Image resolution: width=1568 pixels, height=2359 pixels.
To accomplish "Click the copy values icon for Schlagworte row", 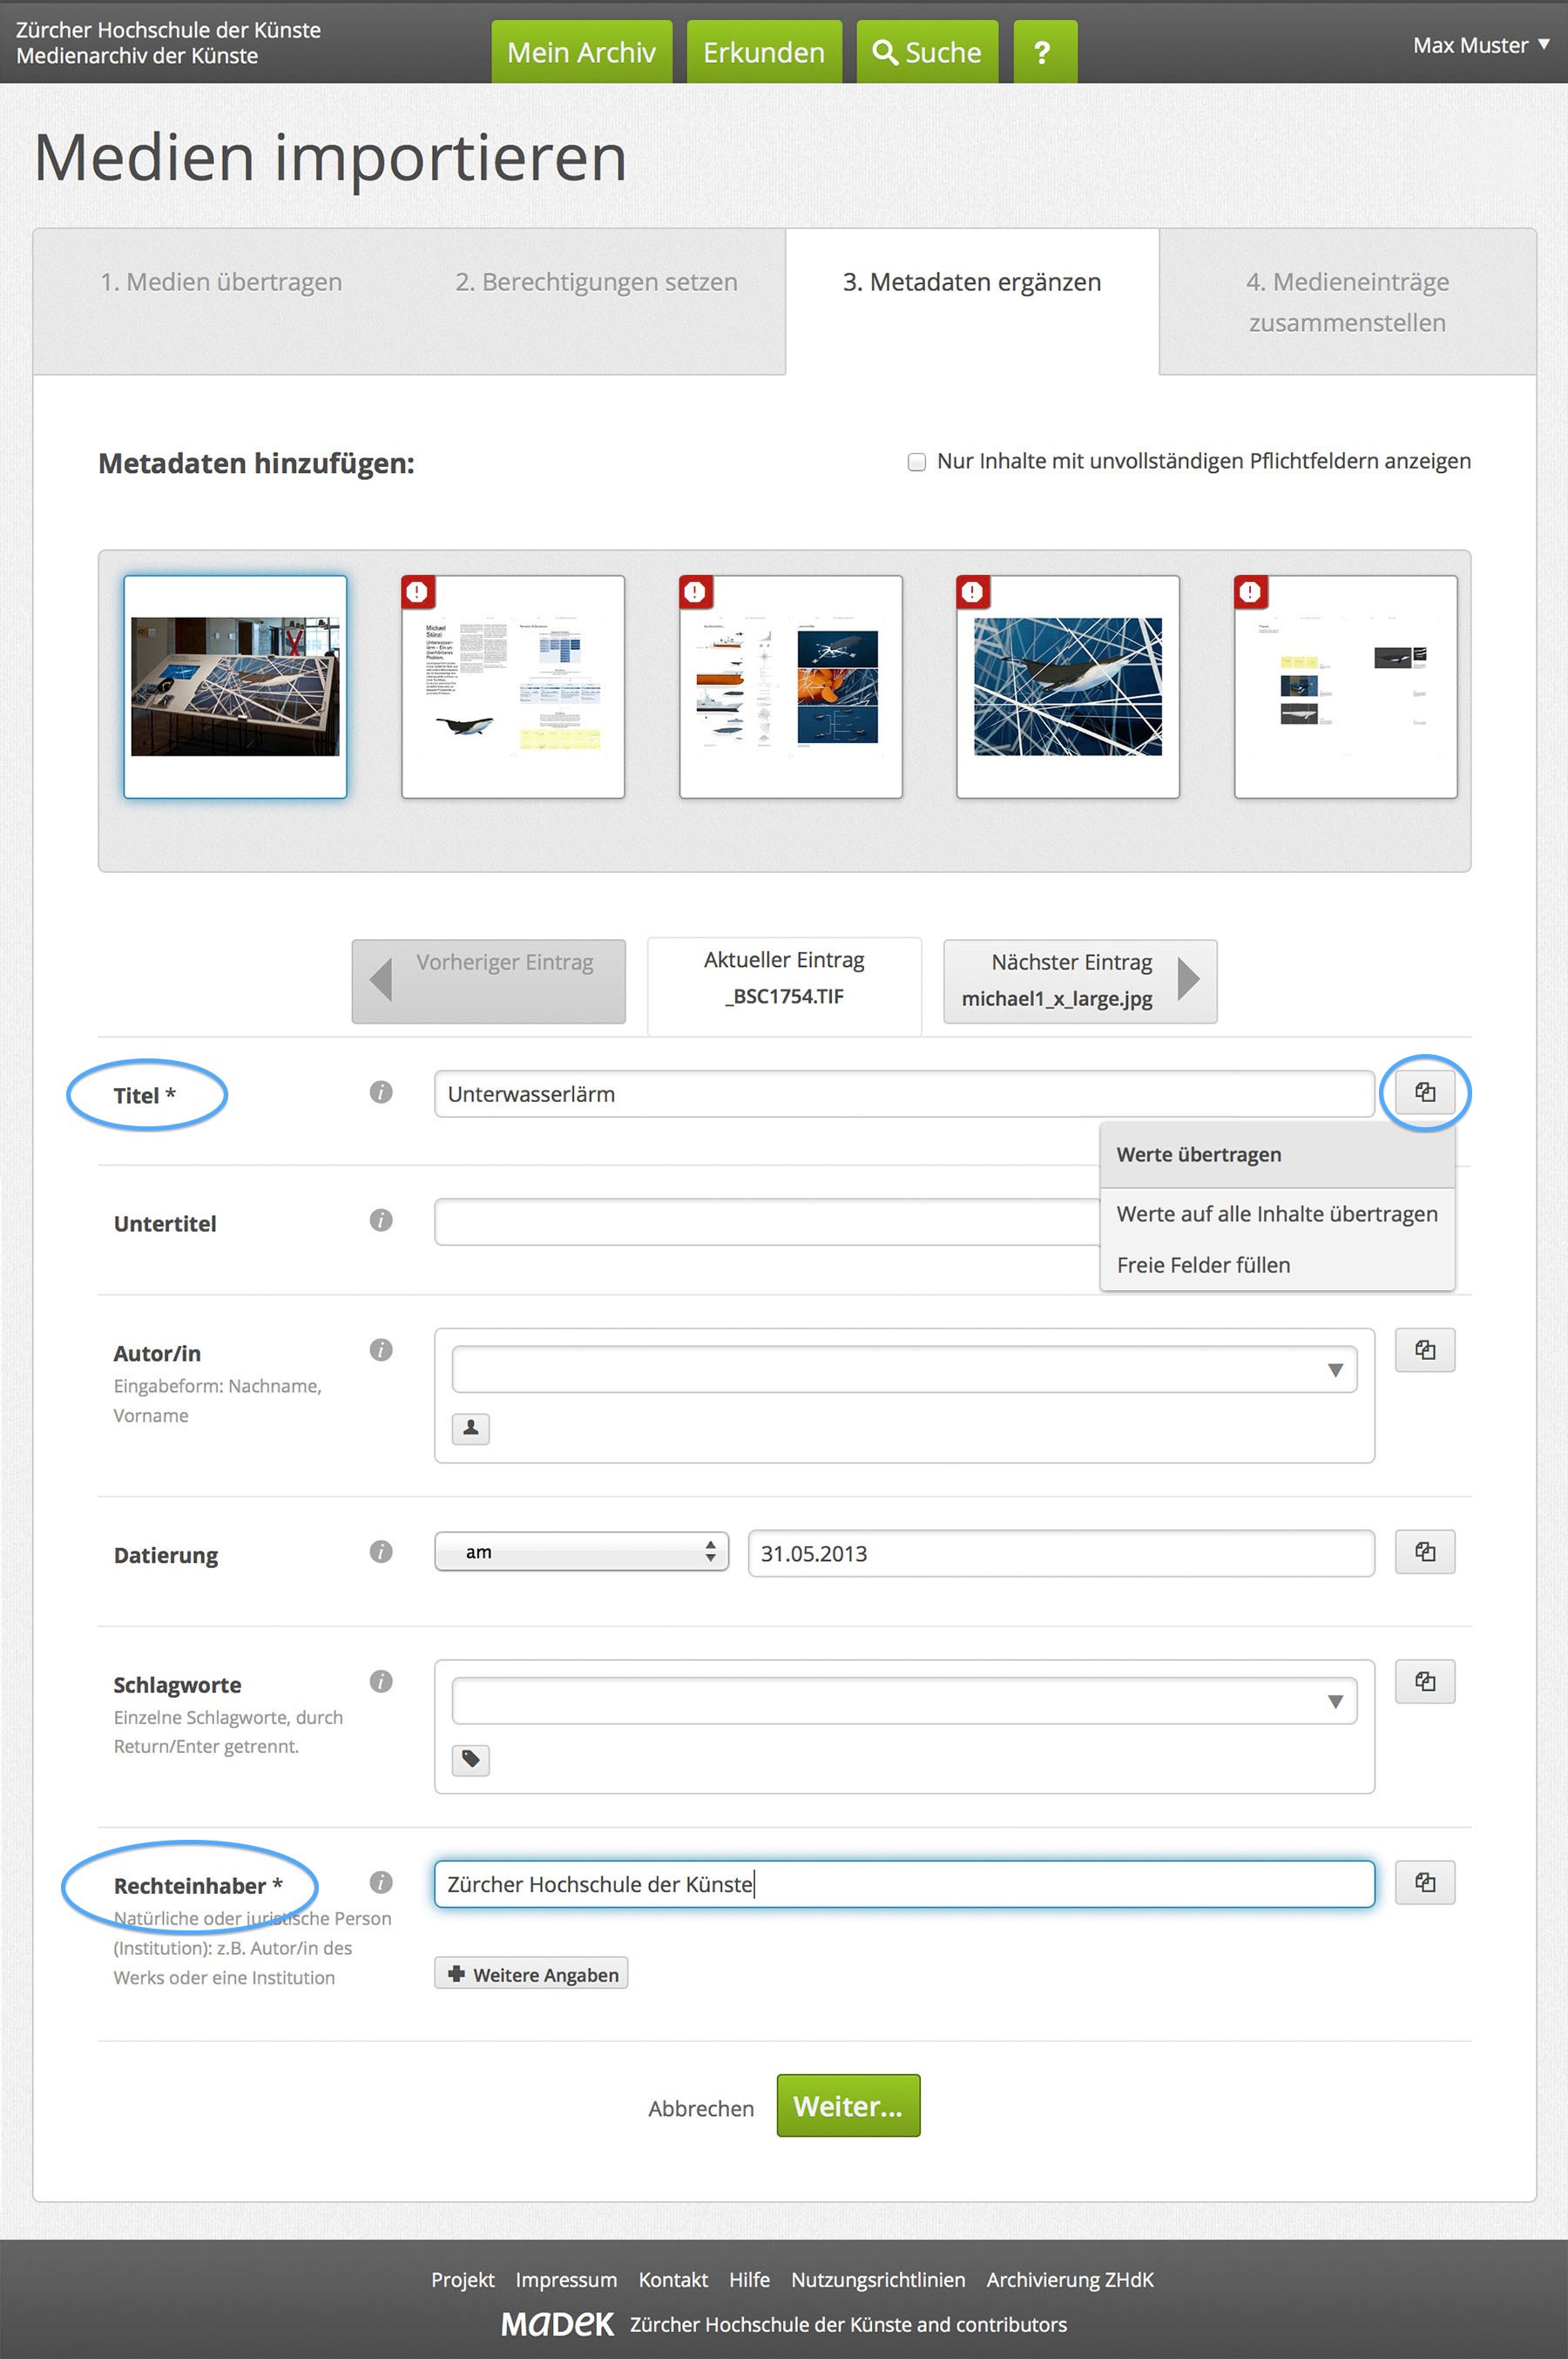I will point(1424,1682).
